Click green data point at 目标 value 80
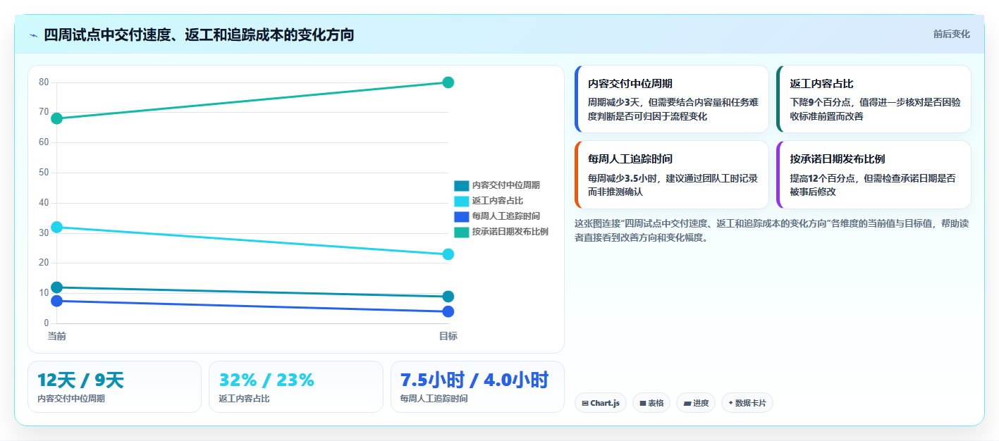The image size is (999, 441). 448,82
